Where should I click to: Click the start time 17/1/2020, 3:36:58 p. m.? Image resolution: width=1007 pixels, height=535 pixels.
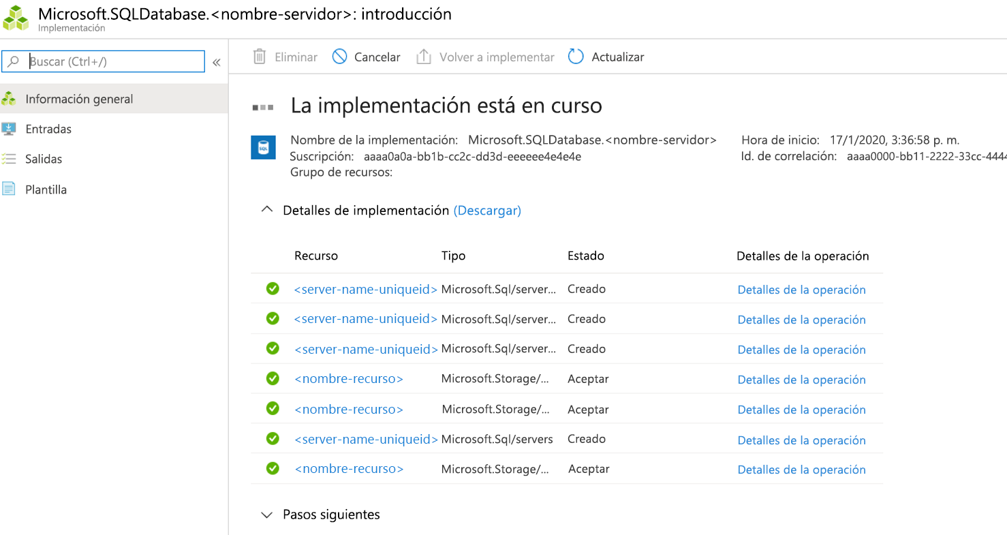(895, 140)
